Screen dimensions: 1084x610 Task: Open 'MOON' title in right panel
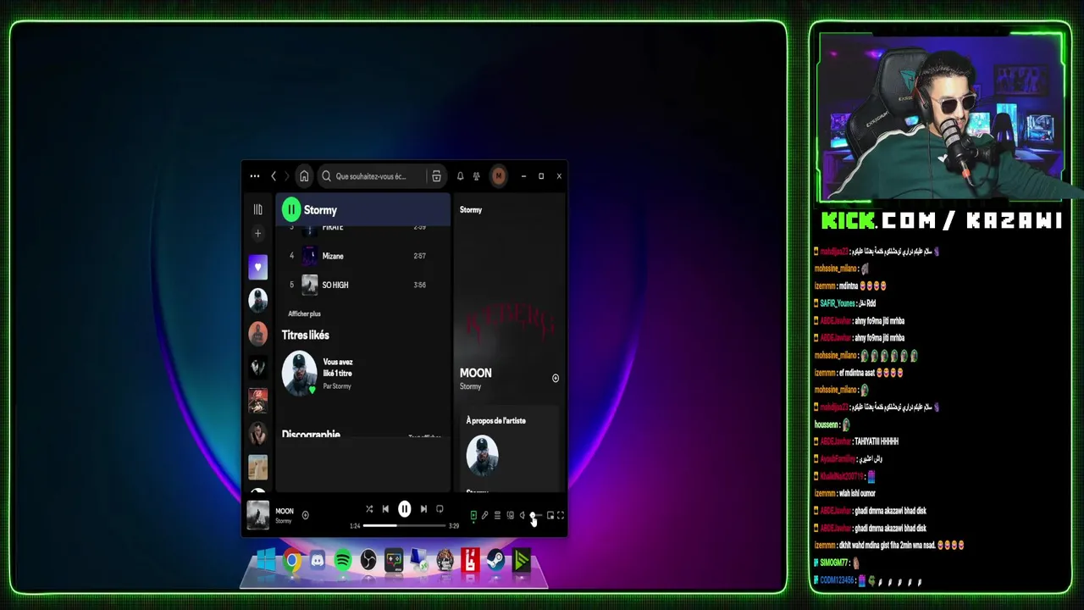point(475,373)
